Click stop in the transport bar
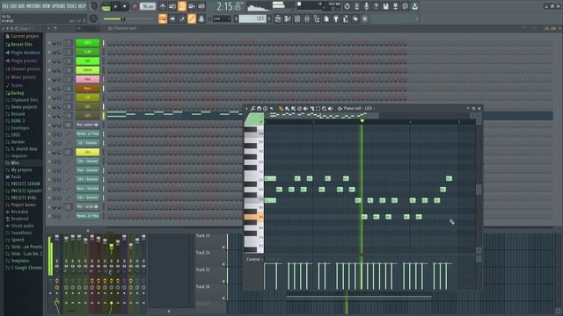The height and width of the screenshot is (316, 563). click(125, 6)
